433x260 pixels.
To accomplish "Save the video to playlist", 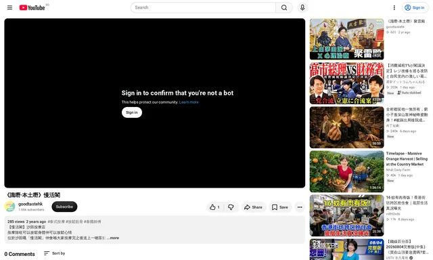I will click(x=280, y=207).
